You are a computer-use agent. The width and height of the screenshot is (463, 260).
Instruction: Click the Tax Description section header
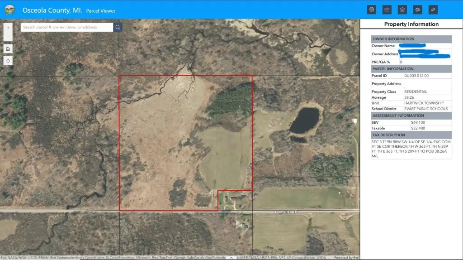coord(411,135)
